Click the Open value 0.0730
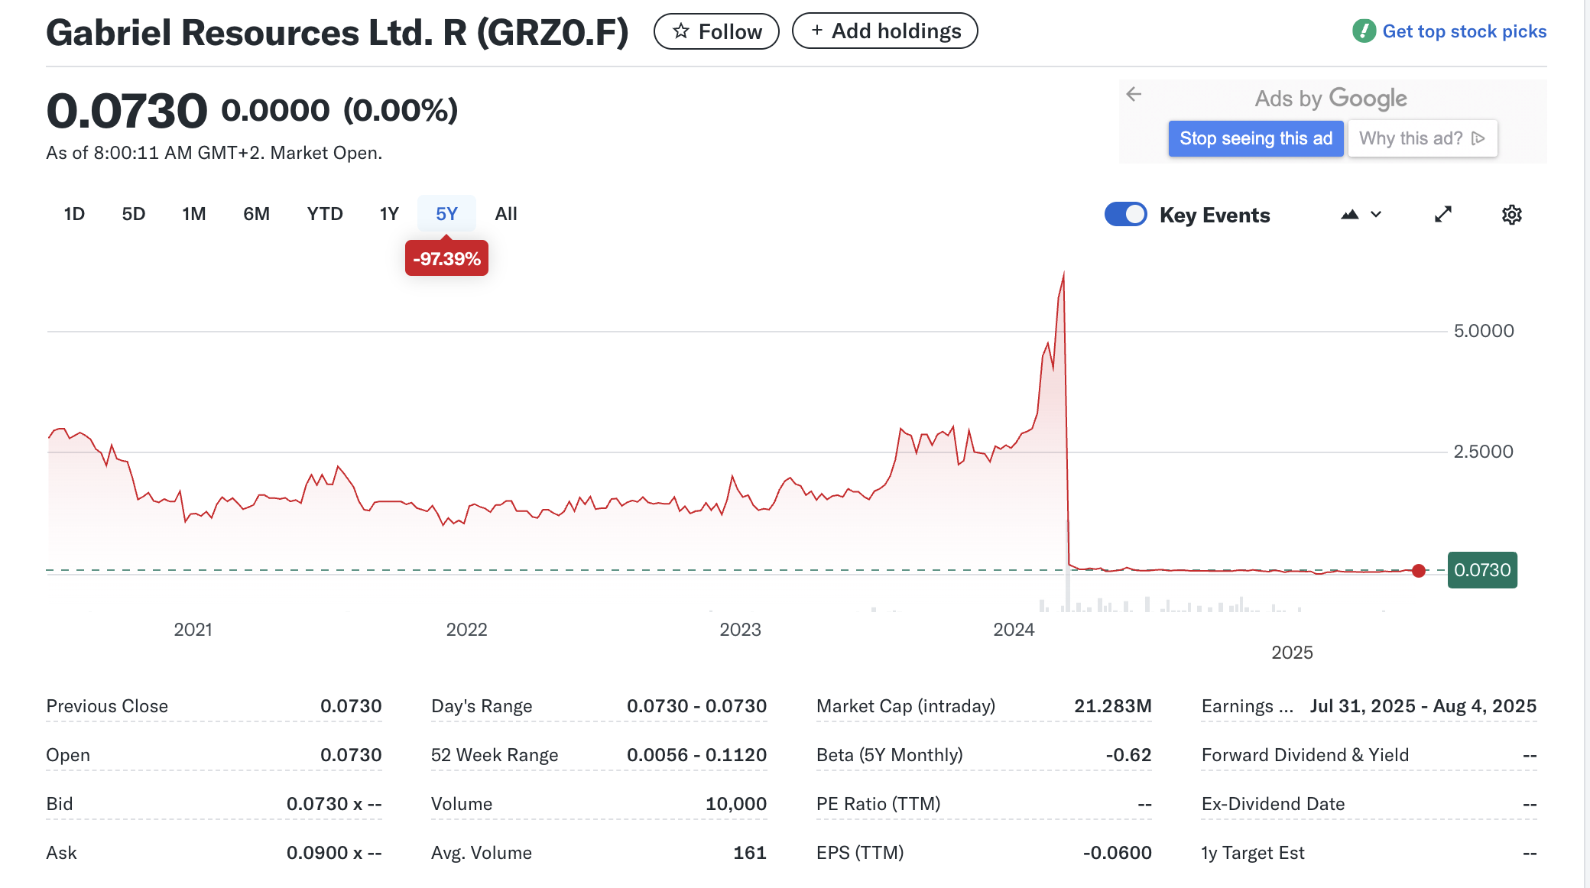 351,755
